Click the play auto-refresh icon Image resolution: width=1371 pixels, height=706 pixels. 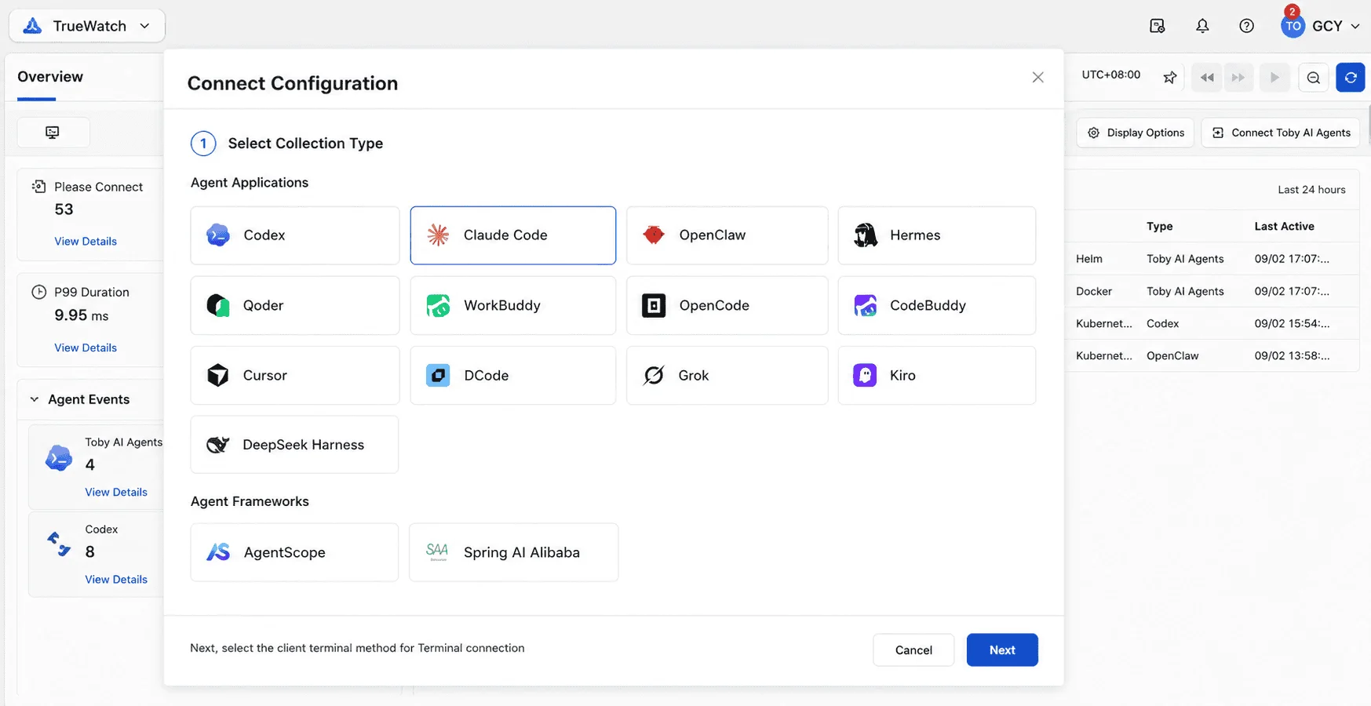[x=1274, y=78]
